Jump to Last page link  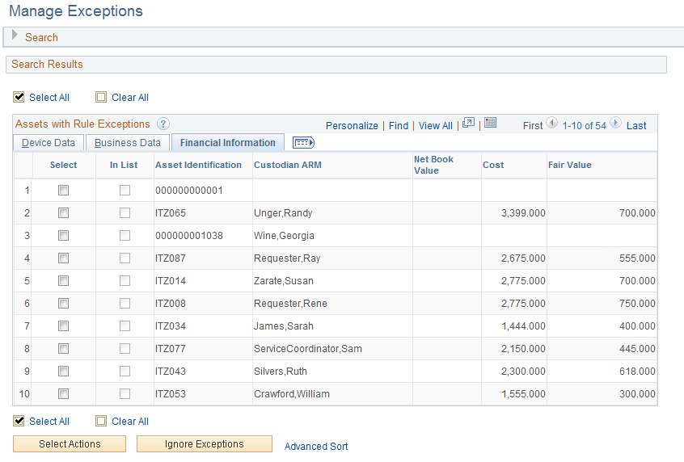pyautogui.click(x=636, y=126)
